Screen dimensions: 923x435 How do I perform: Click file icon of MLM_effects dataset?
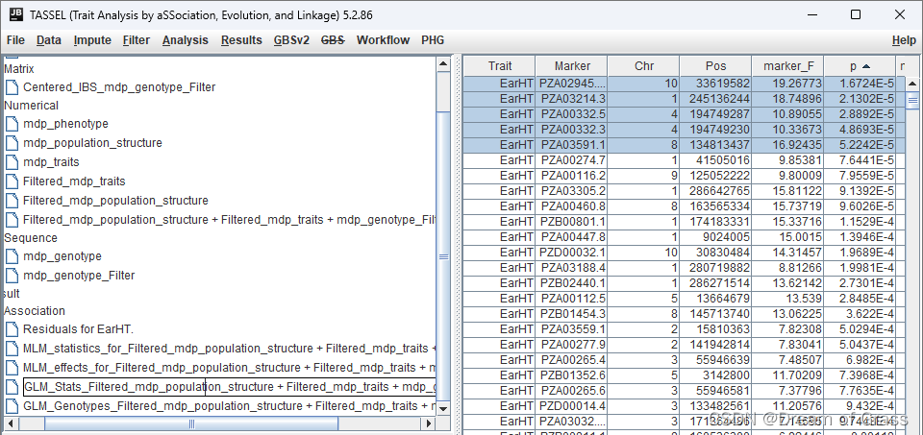tap(12, 368)
